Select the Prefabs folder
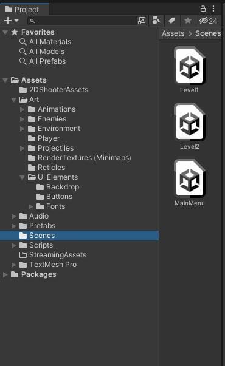 [x=43, y=226]
